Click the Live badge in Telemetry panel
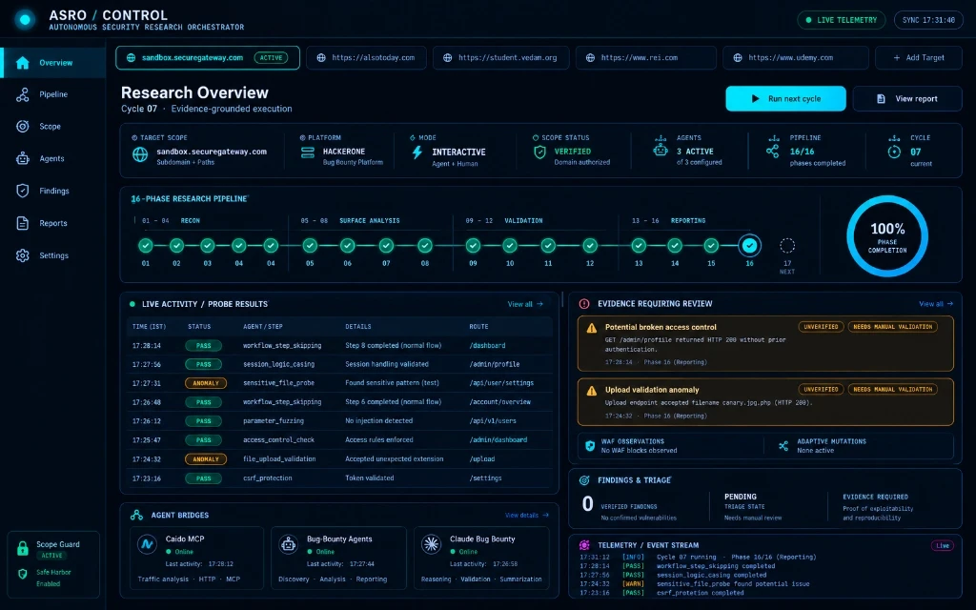The image size is (976, 610). pos(942,546)
